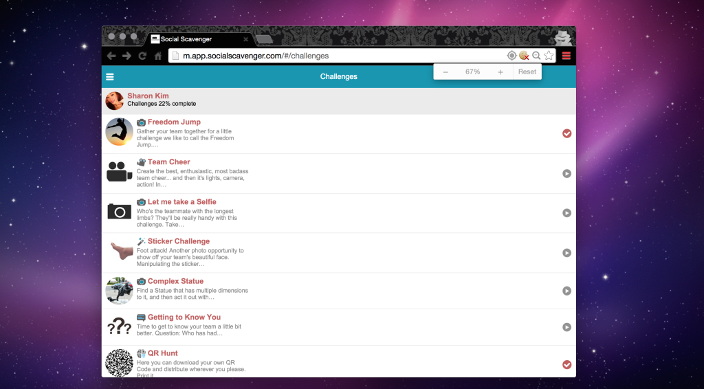Open the home page via home icon
This screenshot has height=389, width=704.
[158, 56]
